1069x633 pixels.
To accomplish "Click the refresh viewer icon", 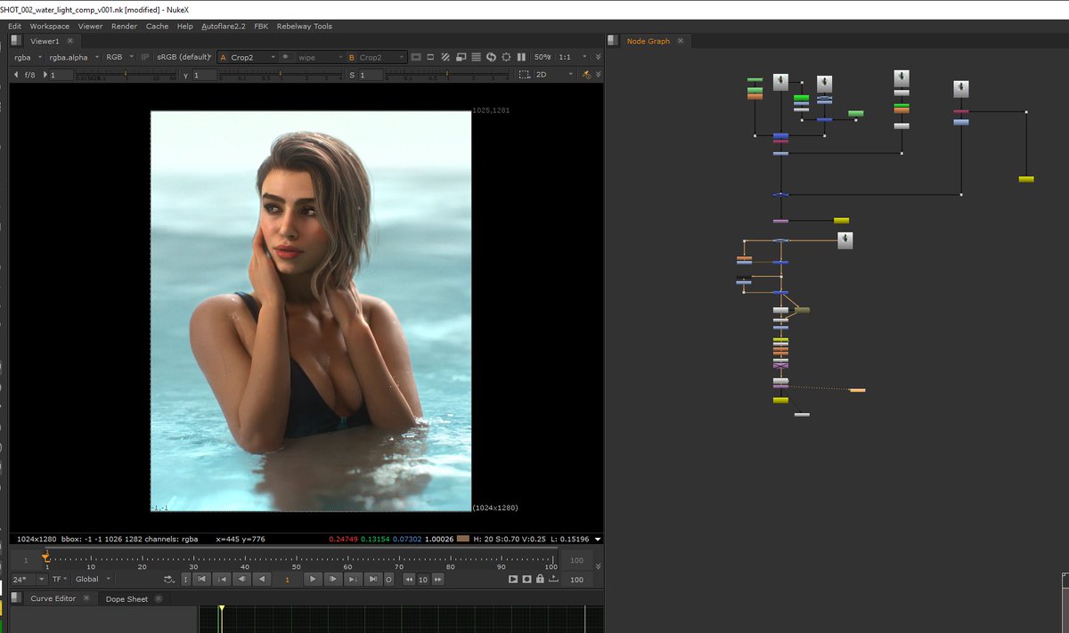I will point(491,57).
